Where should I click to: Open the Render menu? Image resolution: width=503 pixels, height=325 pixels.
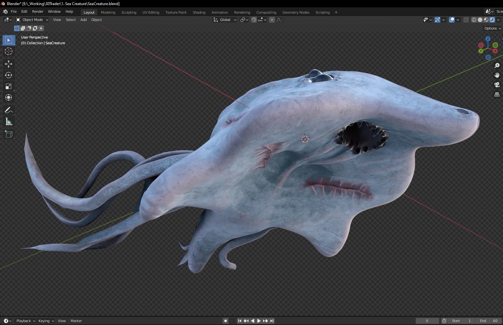38,11
